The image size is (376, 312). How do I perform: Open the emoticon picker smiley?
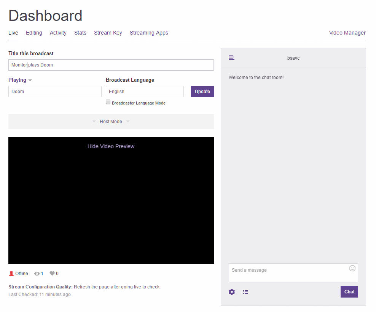click(x=352, y=268)
